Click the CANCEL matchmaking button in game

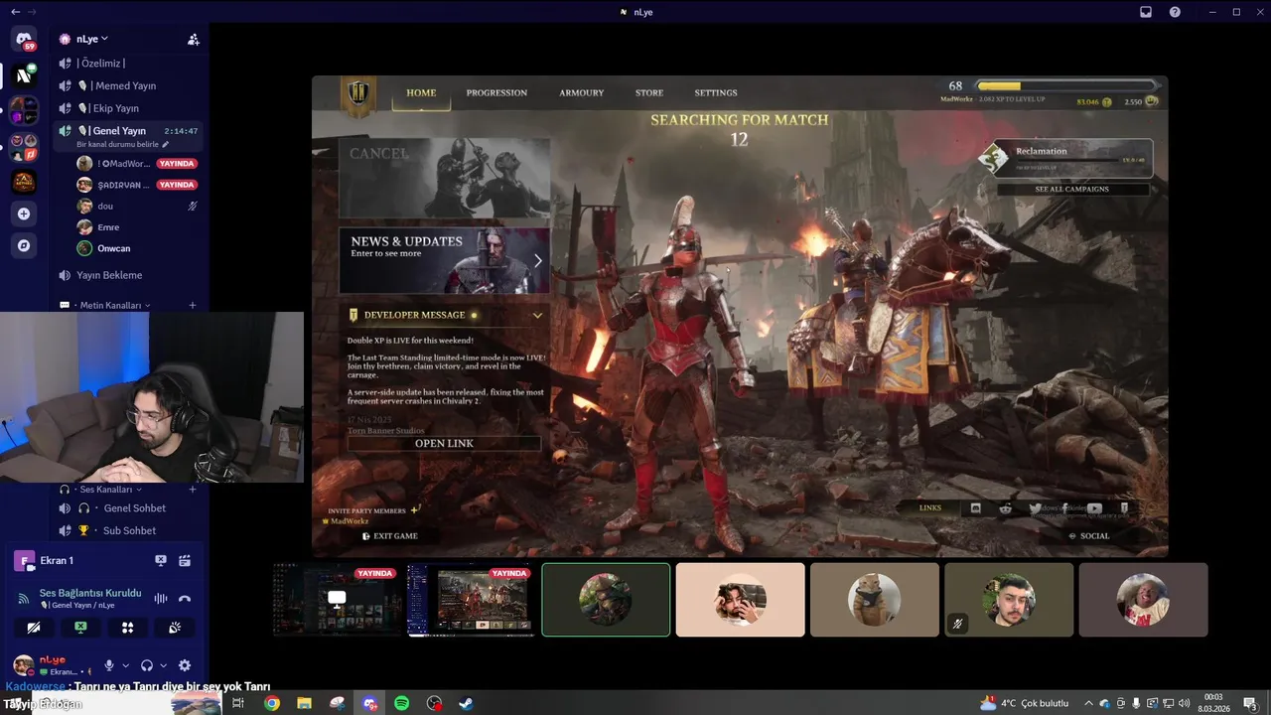coord(444,178)
